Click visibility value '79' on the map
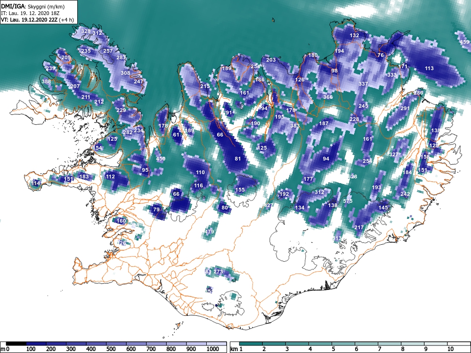This screenshot has height=353, width=471. click(x=156, y=209)
